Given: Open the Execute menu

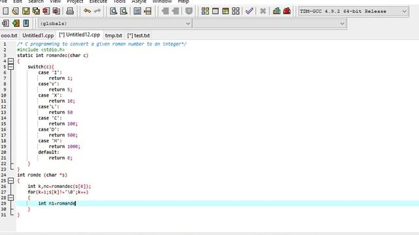Looking at the screenshot, I should point(98,1).
